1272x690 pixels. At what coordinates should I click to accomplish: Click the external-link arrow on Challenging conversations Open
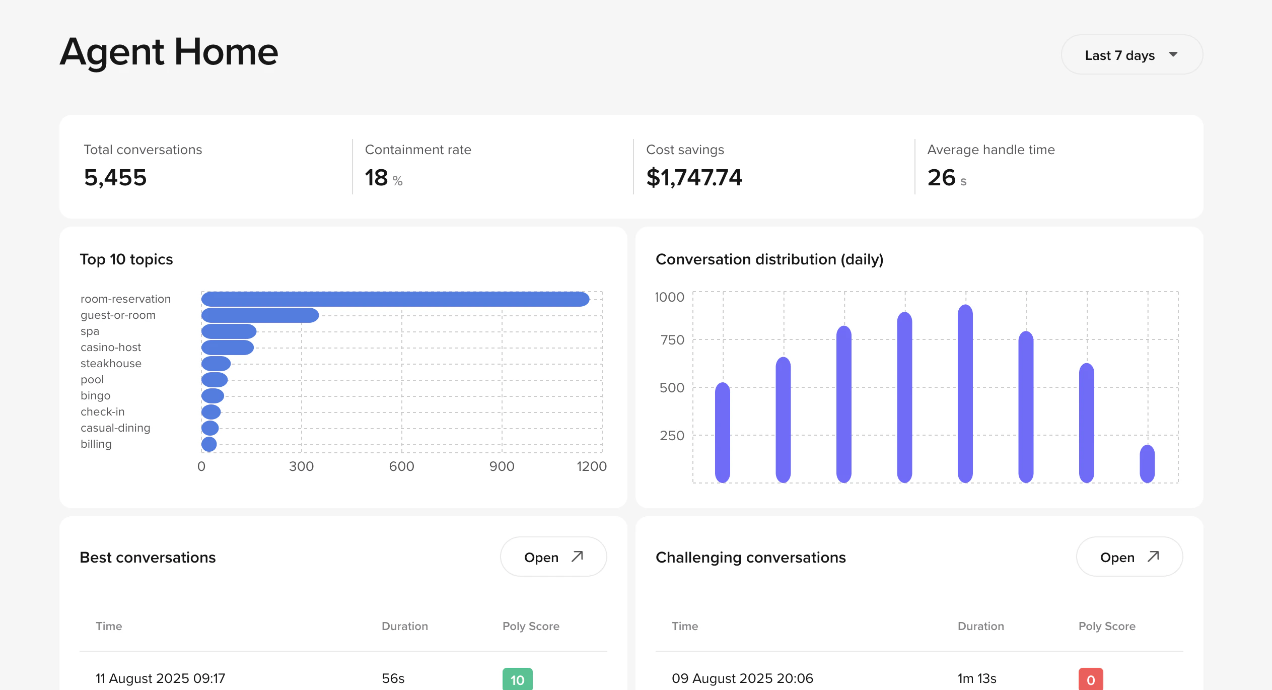click(1152, 557)
